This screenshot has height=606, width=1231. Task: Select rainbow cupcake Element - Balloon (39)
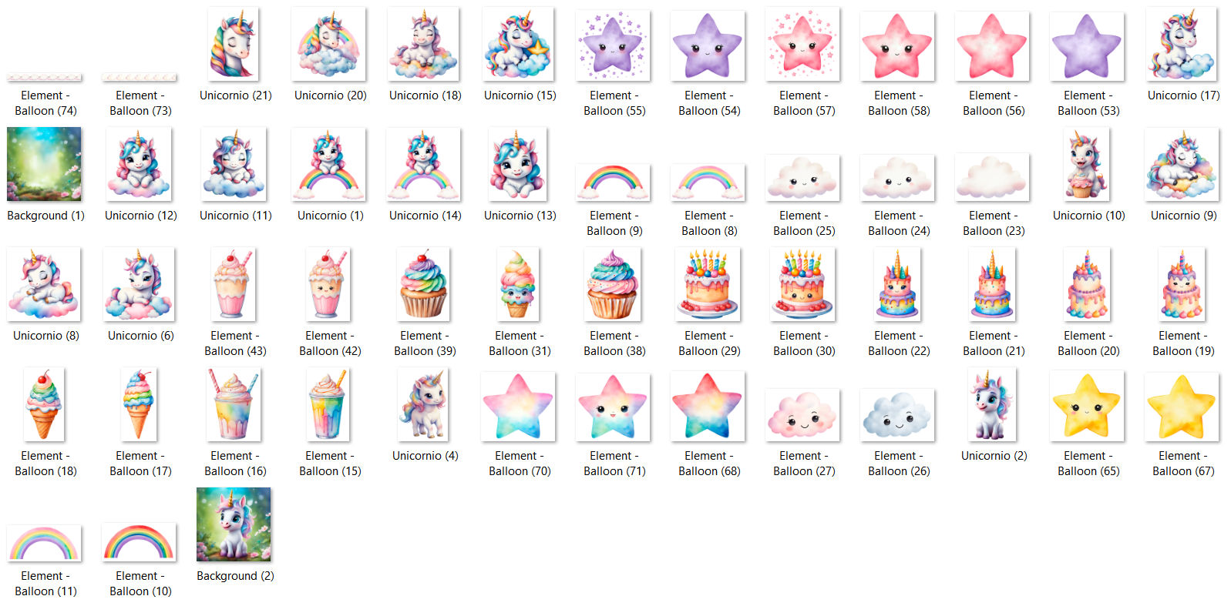[423, 284]
